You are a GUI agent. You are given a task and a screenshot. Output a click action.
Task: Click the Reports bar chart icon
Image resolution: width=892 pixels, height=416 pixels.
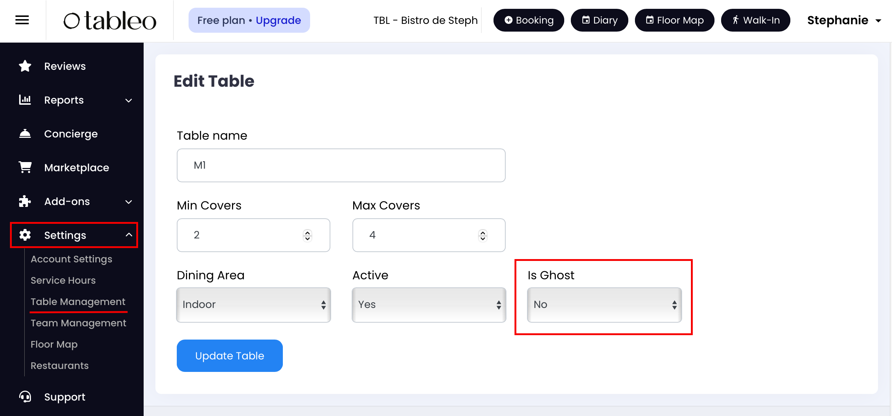coord(25,100)
